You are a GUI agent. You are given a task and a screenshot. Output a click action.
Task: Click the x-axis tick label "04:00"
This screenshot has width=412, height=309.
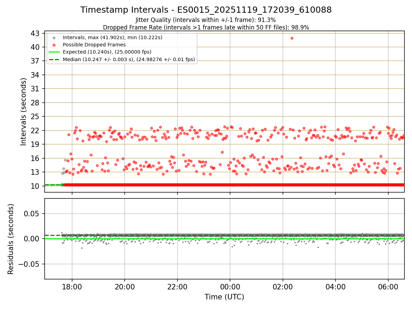(335, 286)
